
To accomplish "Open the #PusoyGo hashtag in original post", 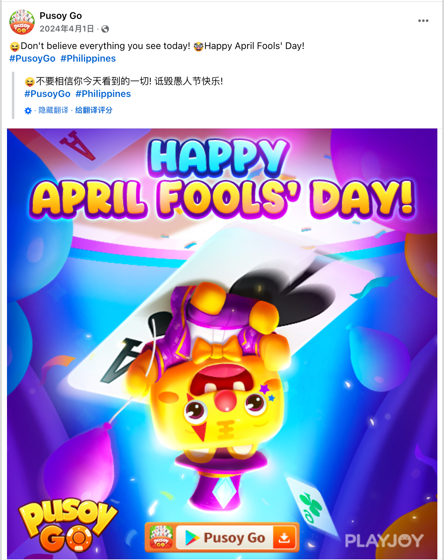I will pyautogui.click(x=33, y=58).
